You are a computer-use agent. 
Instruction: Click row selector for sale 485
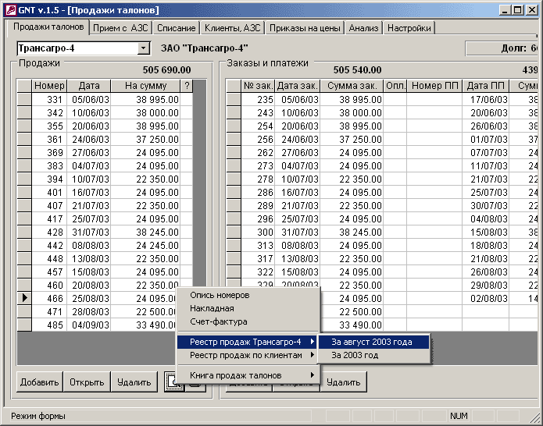pyautogui.click(x=24, y=325)
